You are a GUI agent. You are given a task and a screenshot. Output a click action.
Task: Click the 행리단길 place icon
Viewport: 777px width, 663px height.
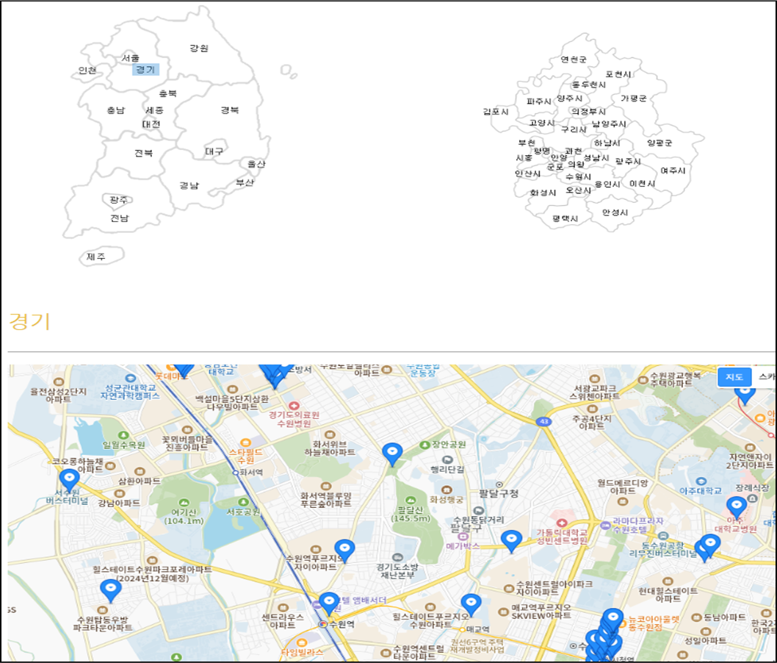447,459
